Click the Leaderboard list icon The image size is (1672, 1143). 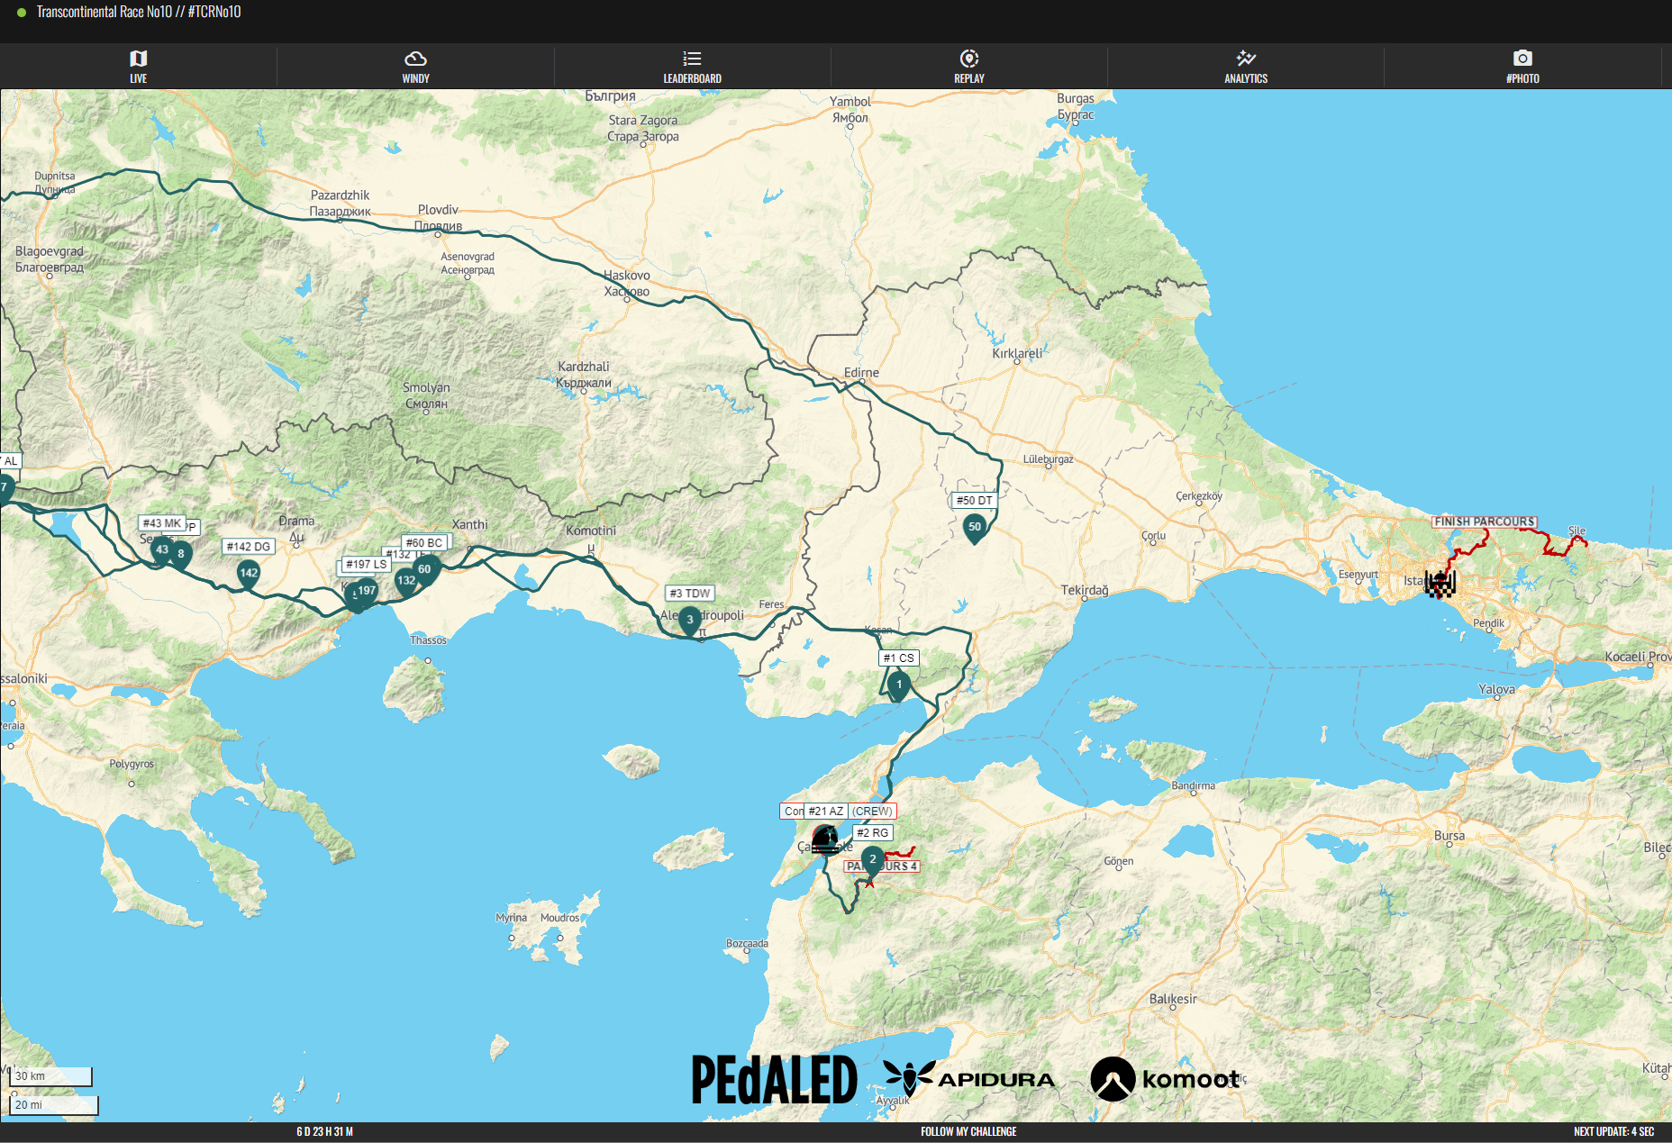[692, 59]
